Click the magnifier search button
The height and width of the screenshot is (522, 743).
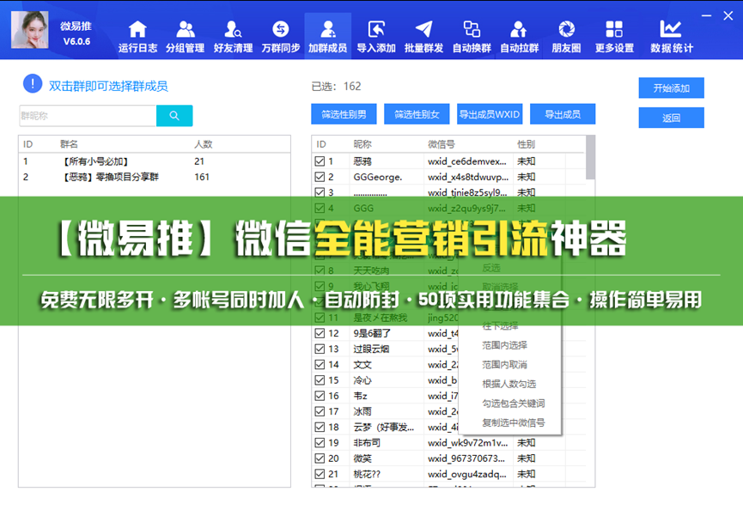coord(174,116)
